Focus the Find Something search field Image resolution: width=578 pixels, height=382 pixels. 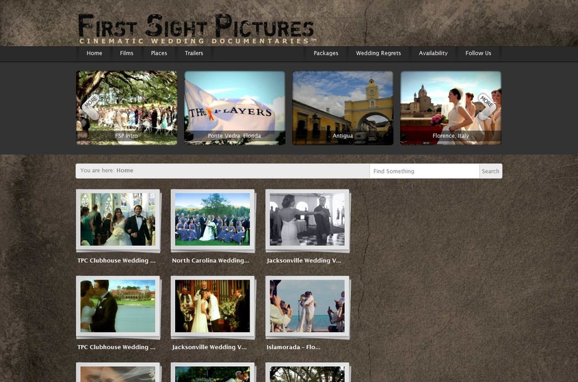coord(424,171)
